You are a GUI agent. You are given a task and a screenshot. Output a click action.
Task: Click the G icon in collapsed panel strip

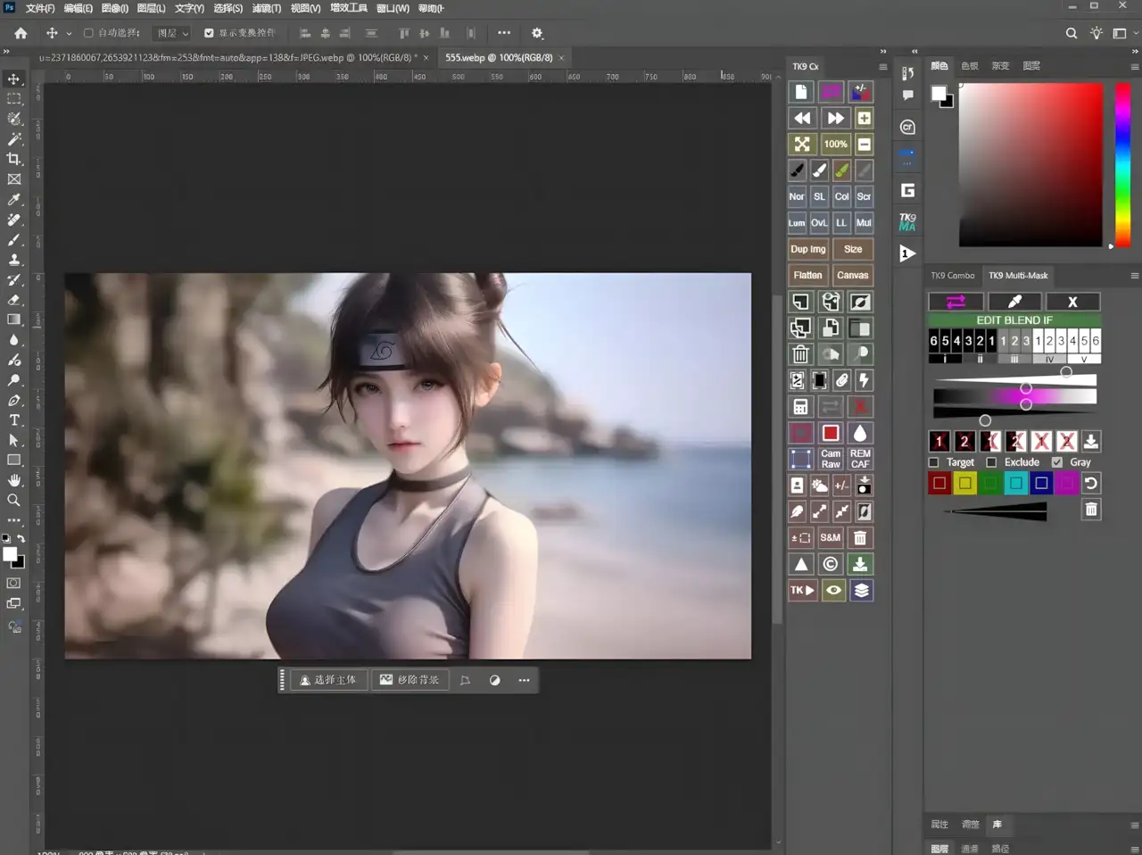click(907, 190)
